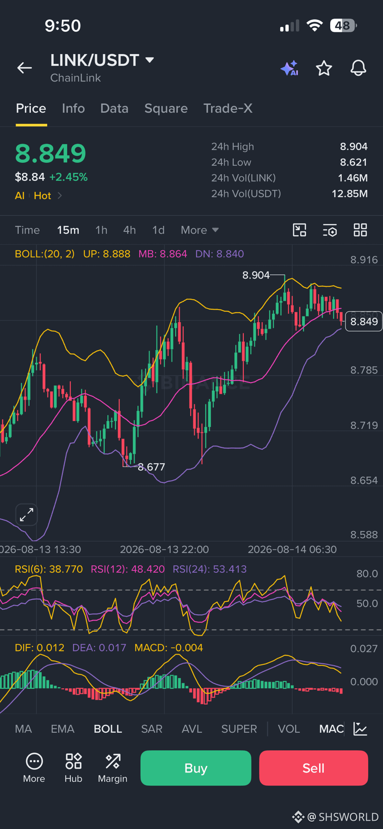Tap the DN: 8.840 band value
The width and height of the screenshot is (383, 829).
220,254
